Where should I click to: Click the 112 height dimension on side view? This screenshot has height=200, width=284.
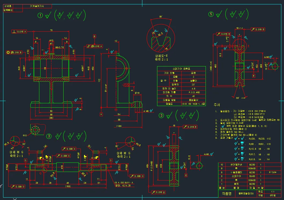[99, 80]
